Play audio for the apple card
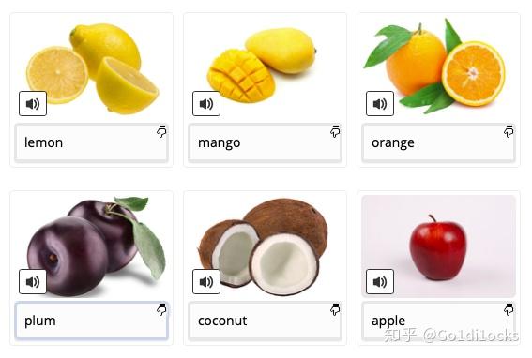 380,282
